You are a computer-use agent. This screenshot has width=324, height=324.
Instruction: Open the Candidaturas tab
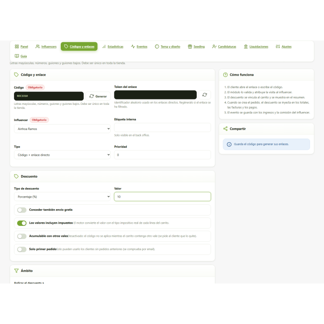(224, 46)
